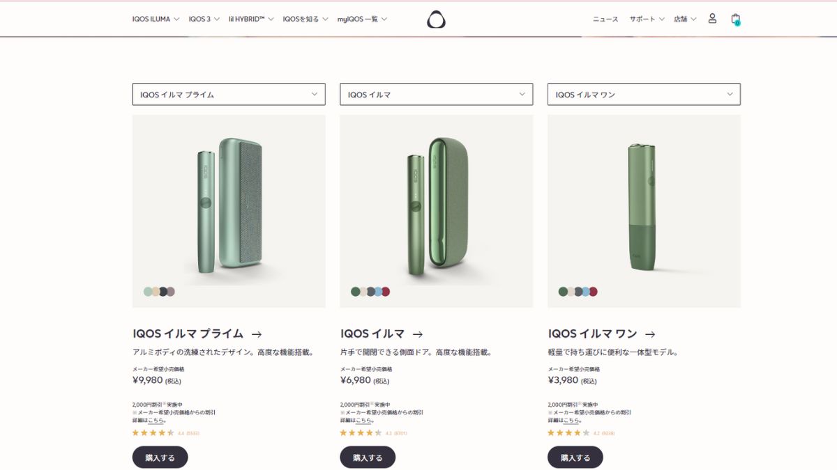Click the IQOS イルマ プライム product image
This screenshot has height=470, width=837.
tap(229, 211)
